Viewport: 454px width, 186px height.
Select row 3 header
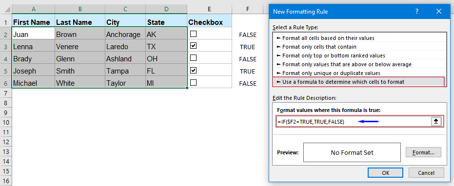pyautogui.click(x=6, y=46)
